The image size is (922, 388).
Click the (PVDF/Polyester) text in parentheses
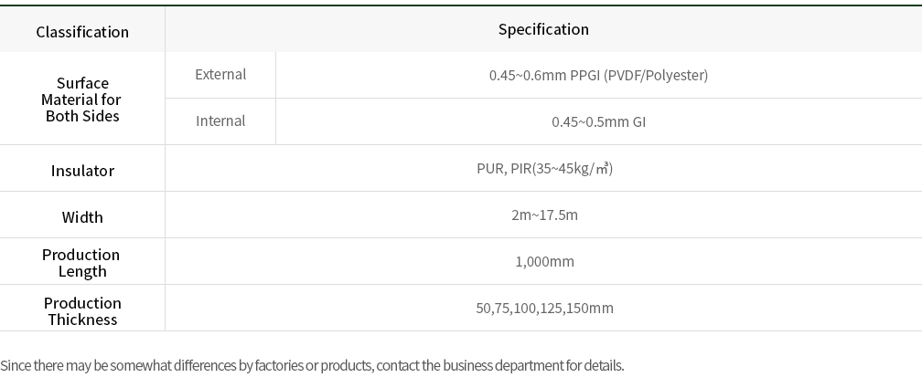coord(656,75)
